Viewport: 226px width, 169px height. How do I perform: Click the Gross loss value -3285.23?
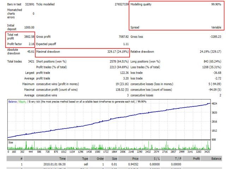point(216,37)
